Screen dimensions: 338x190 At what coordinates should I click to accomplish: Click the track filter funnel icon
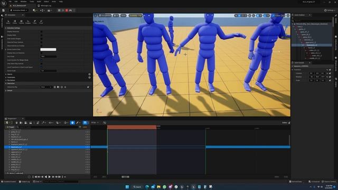pos(80,127)
